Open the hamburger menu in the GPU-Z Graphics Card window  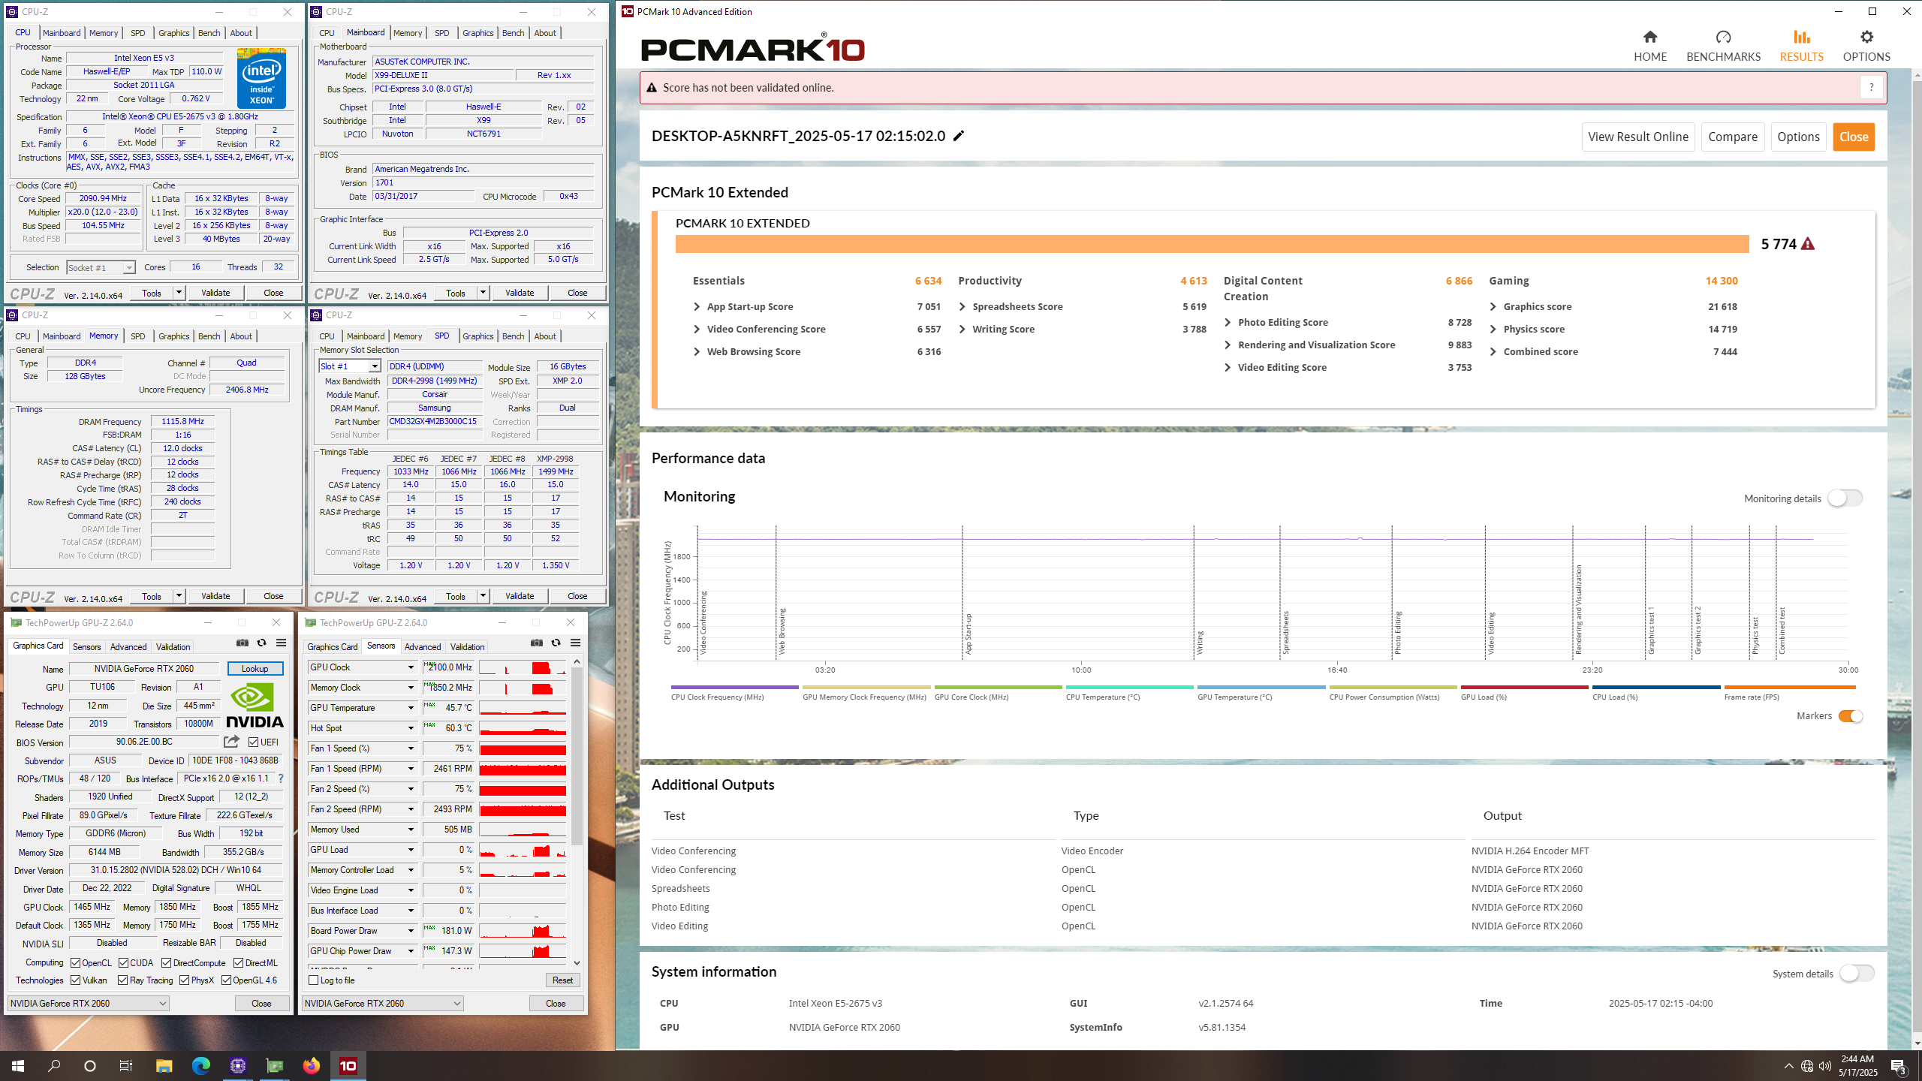[x=281, y=643]
